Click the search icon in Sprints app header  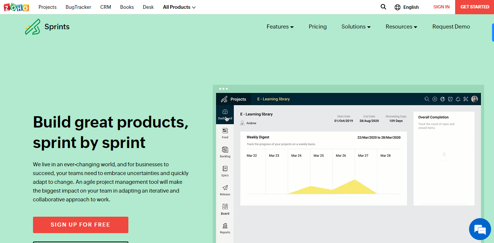(x=427, y=99)
